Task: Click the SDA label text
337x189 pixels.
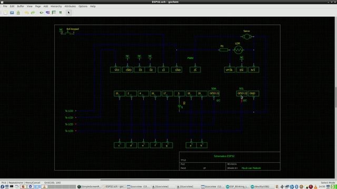Action: [214, 89]
